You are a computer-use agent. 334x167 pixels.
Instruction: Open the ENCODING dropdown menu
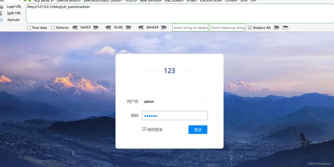click(174, 1)
